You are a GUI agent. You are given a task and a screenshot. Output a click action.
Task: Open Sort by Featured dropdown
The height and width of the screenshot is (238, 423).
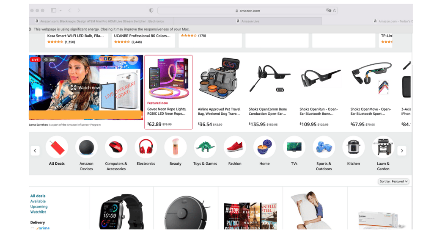pyautogui.click(x=393, y=181)
